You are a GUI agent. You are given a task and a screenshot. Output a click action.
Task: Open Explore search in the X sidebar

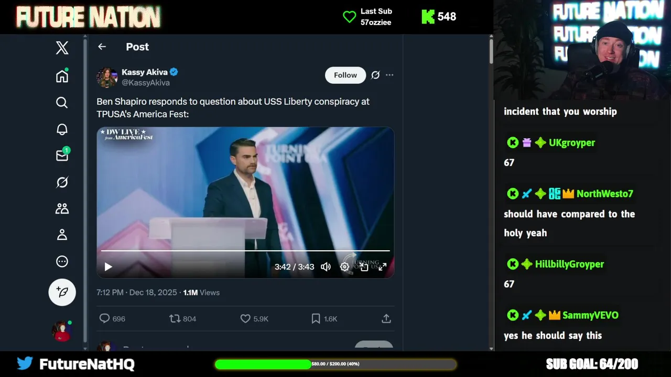(x=62, y=103)
